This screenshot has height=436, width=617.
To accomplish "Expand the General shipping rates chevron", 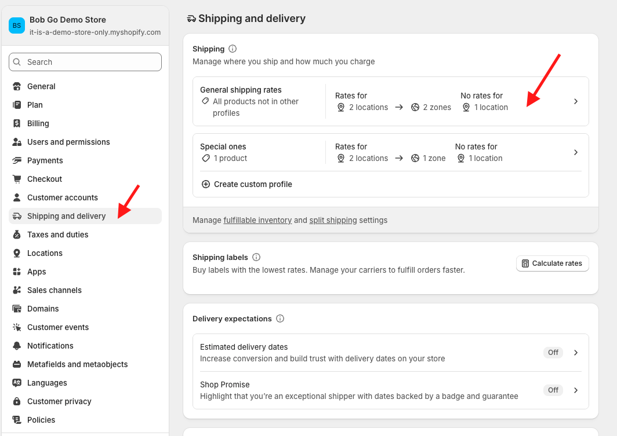I will coord(576,101).
